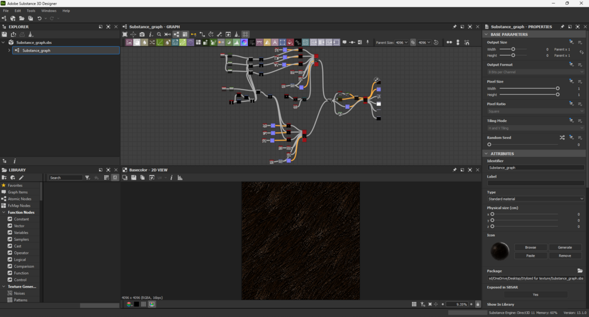Add the HSL color wheel node
This screenshot has height=317, width=589.
244,42
